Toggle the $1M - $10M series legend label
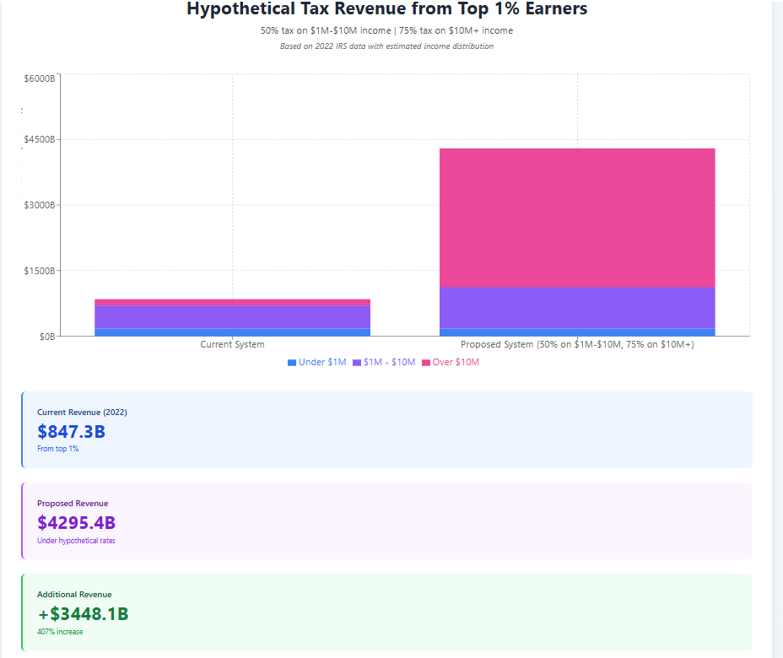Screen dimensions: 783x658 coord(389,363)
